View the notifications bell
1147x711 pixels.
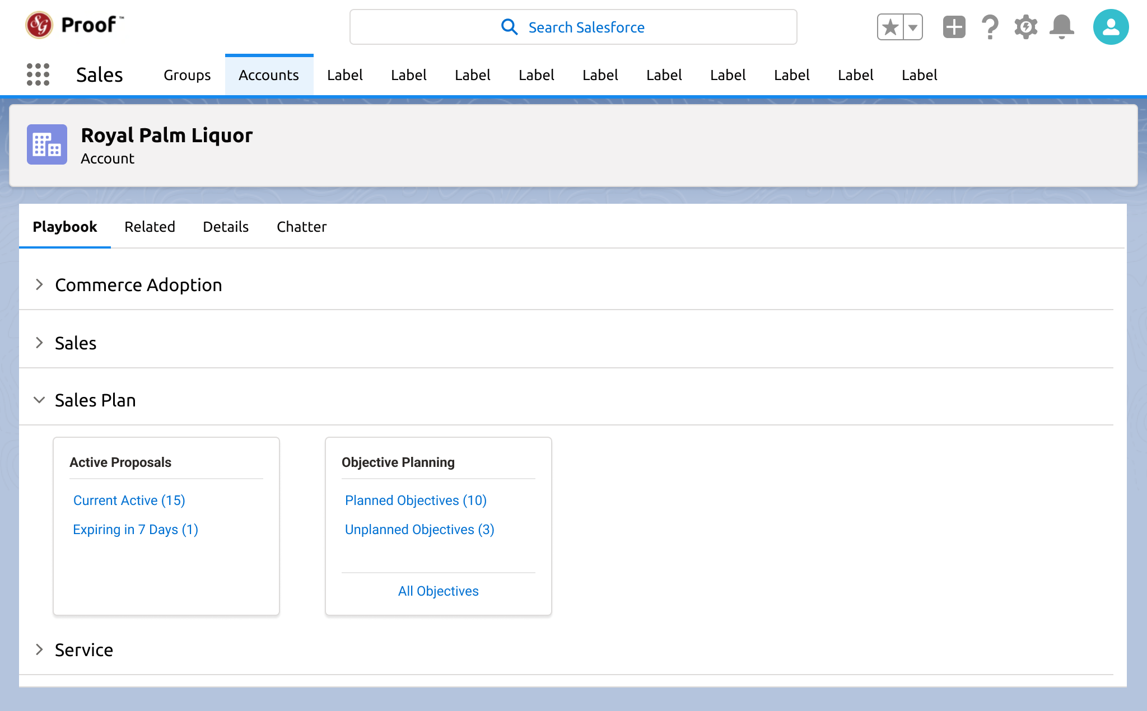1061,27
